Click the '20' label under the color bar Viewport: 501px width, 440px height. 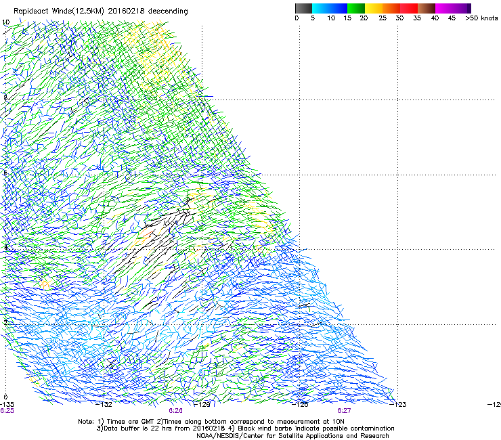coord(364,18)
